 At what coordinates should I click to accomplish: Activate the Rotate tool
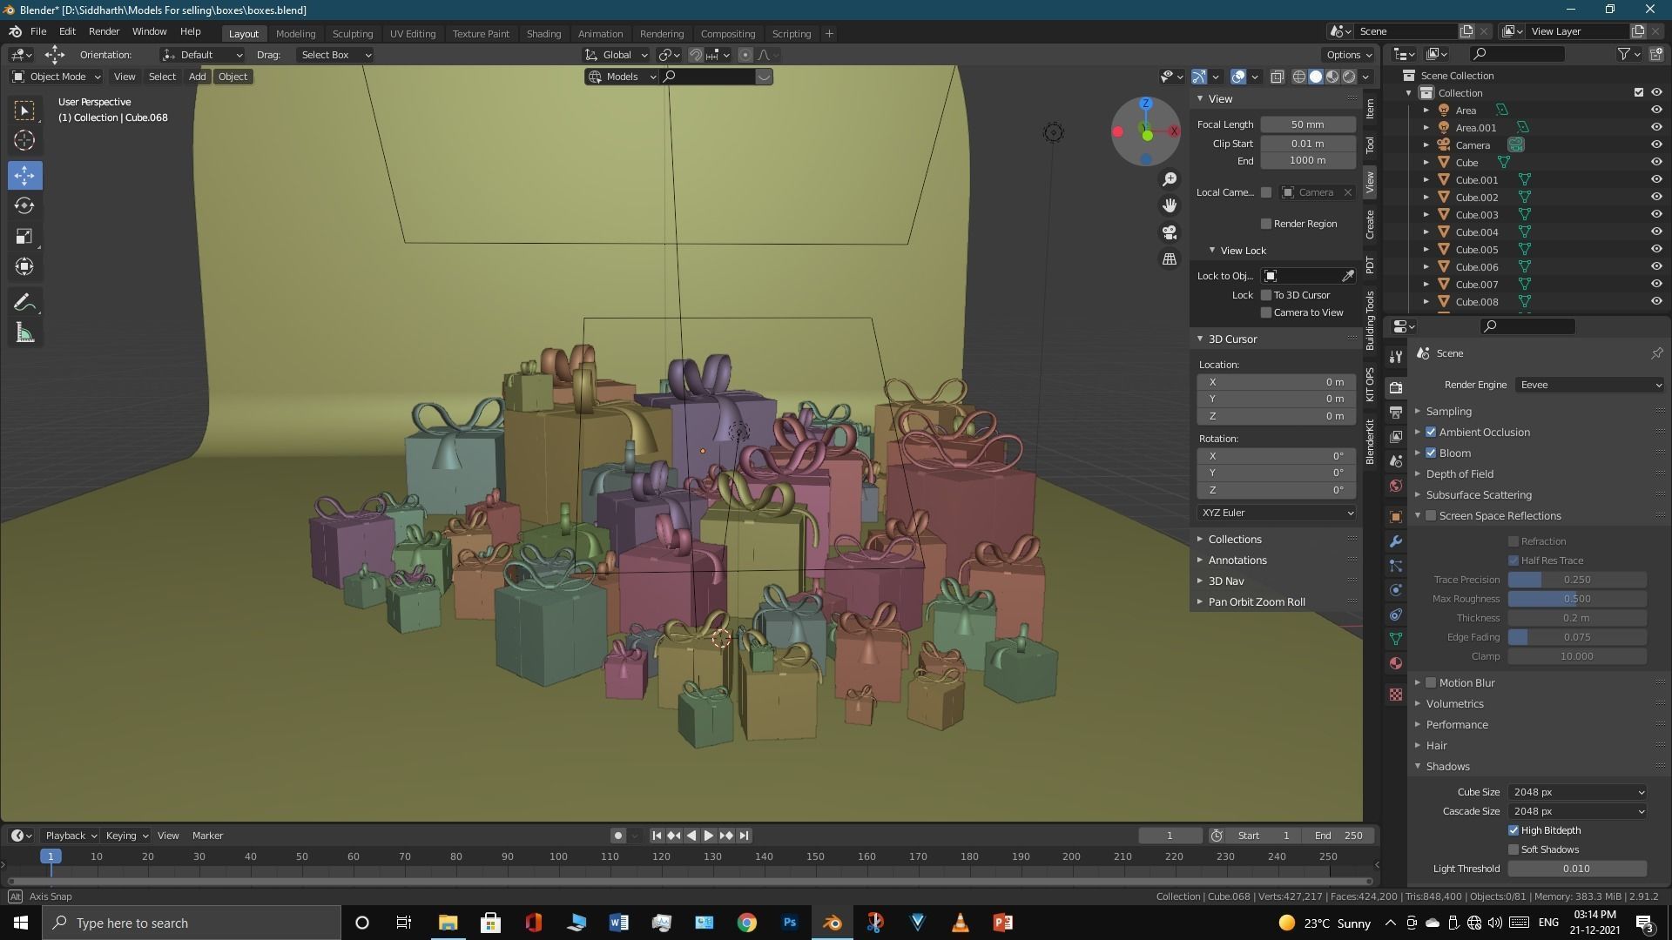coord(24,206)
